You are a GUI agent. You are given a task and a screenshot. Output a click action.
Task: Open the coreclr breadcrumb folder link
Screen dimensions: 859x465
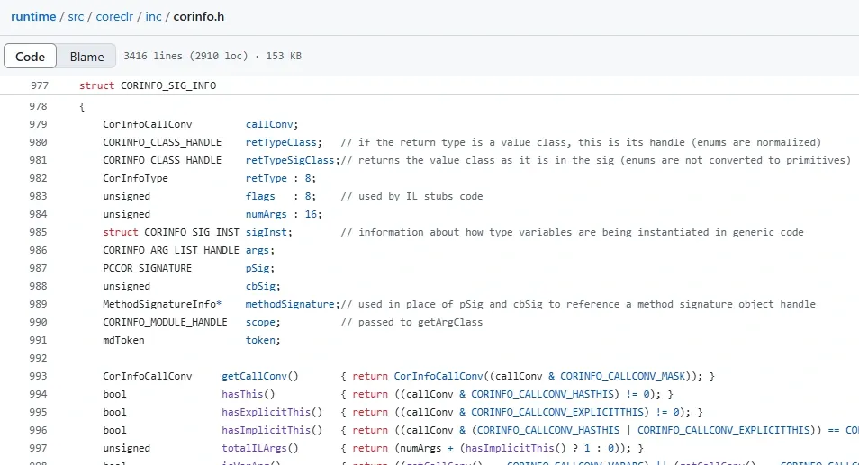click(114, 16)
